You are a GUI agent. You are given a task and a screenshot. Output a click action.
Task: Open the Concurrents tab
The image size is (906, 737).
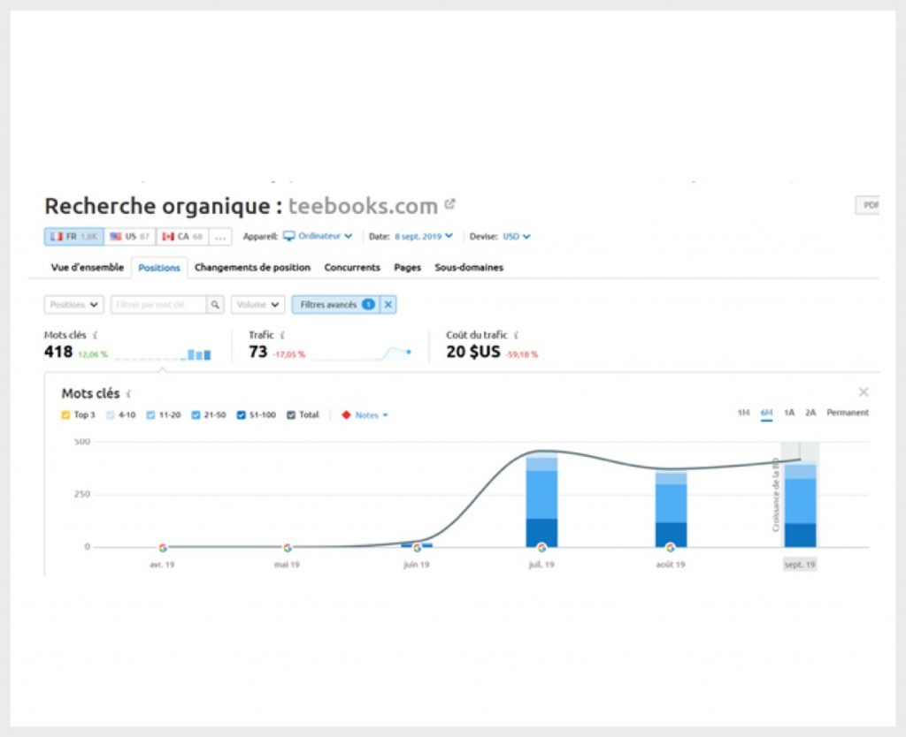(x=351, y=268)
